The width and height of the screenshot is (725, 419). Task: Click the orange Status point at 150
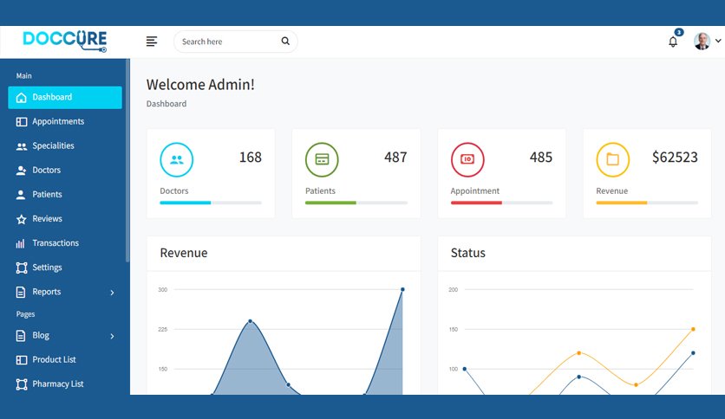click(x=693, y=329)
